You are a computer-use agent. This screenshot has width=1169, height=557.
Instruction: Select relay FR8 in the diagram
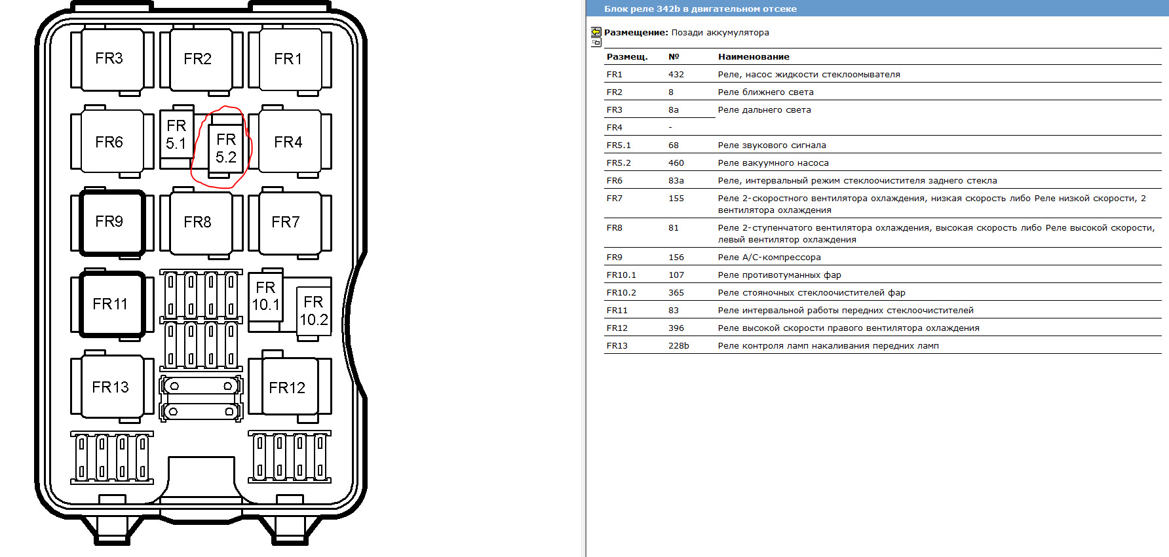(x=201, y=223)
